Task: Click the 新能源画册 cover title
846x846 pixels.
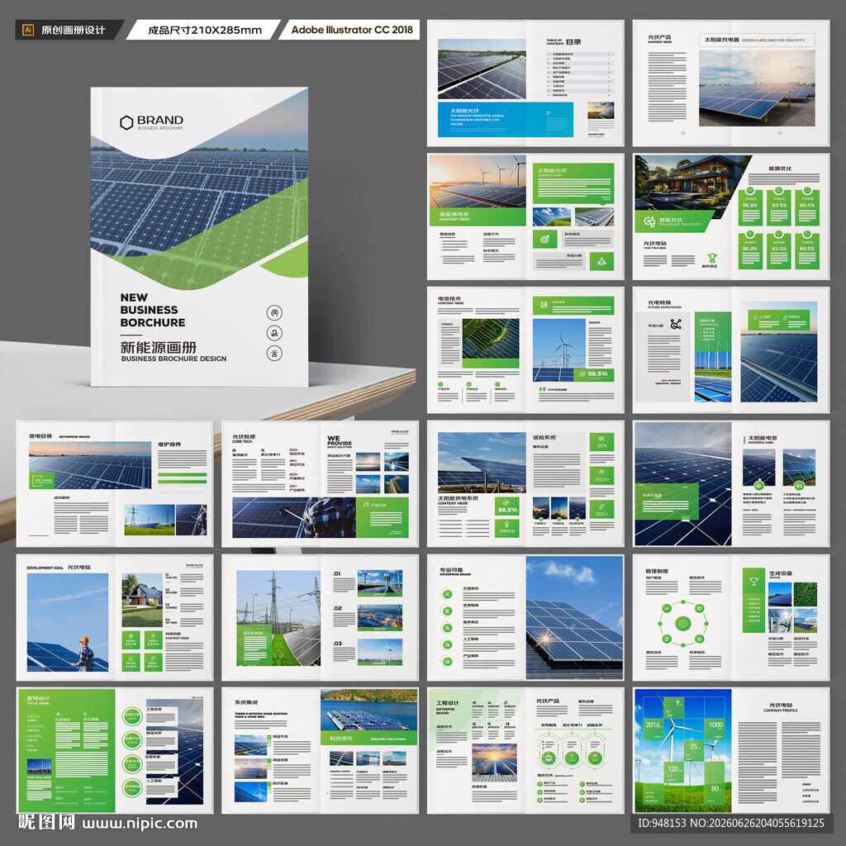Action: [158, 347]
